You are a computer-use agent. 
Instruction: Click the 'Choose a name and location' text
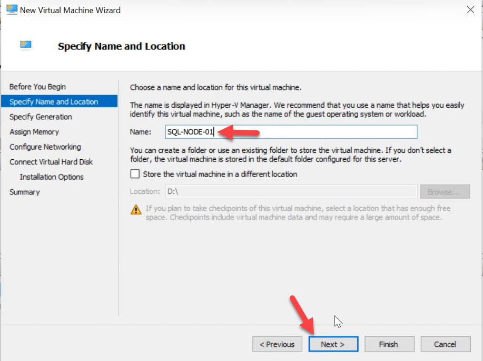(x=215, y=88)
